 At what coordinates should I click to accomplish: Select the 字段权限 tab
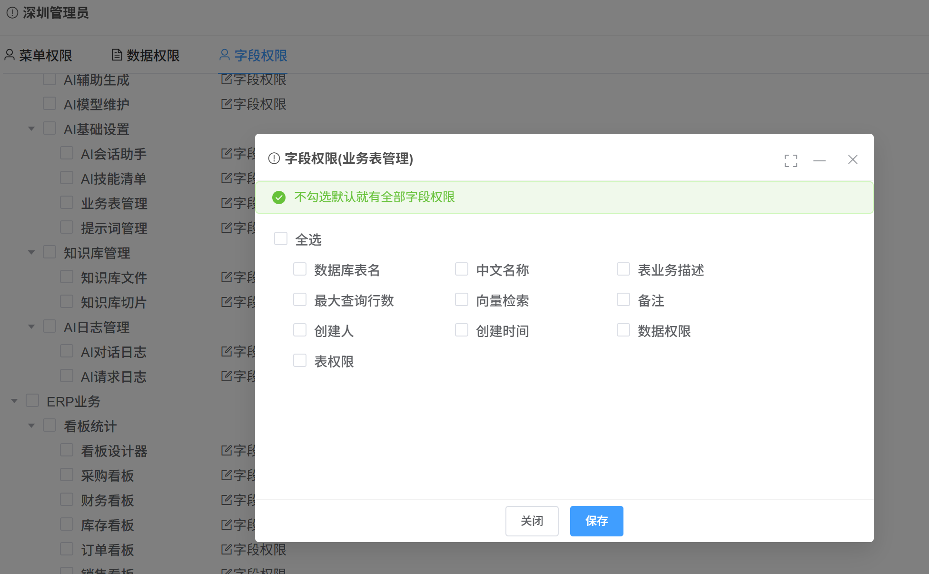(253, 56)
